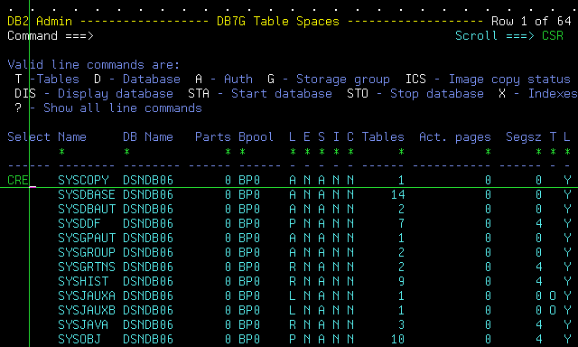Click the 'G - Storage group' line command
Image resolution: width=578 pixels, height=347 pixels.
pos(329,79)
